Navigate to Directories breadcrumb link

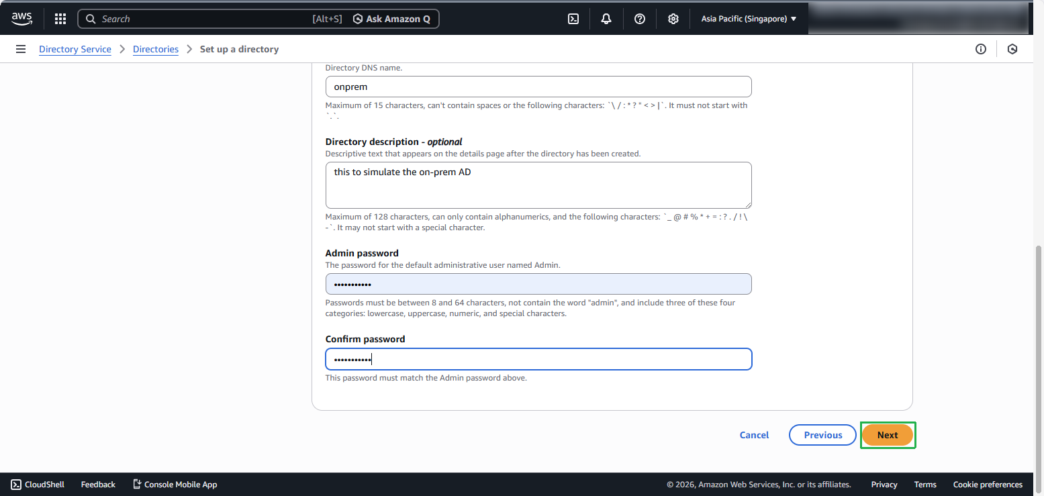tap(156, 49)
